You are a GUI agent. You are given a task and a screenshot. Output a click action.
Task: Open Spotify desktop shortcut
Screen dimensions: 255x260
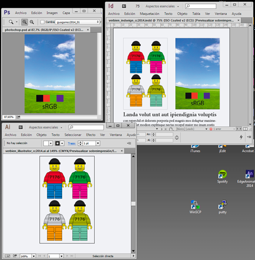[222, 176]
